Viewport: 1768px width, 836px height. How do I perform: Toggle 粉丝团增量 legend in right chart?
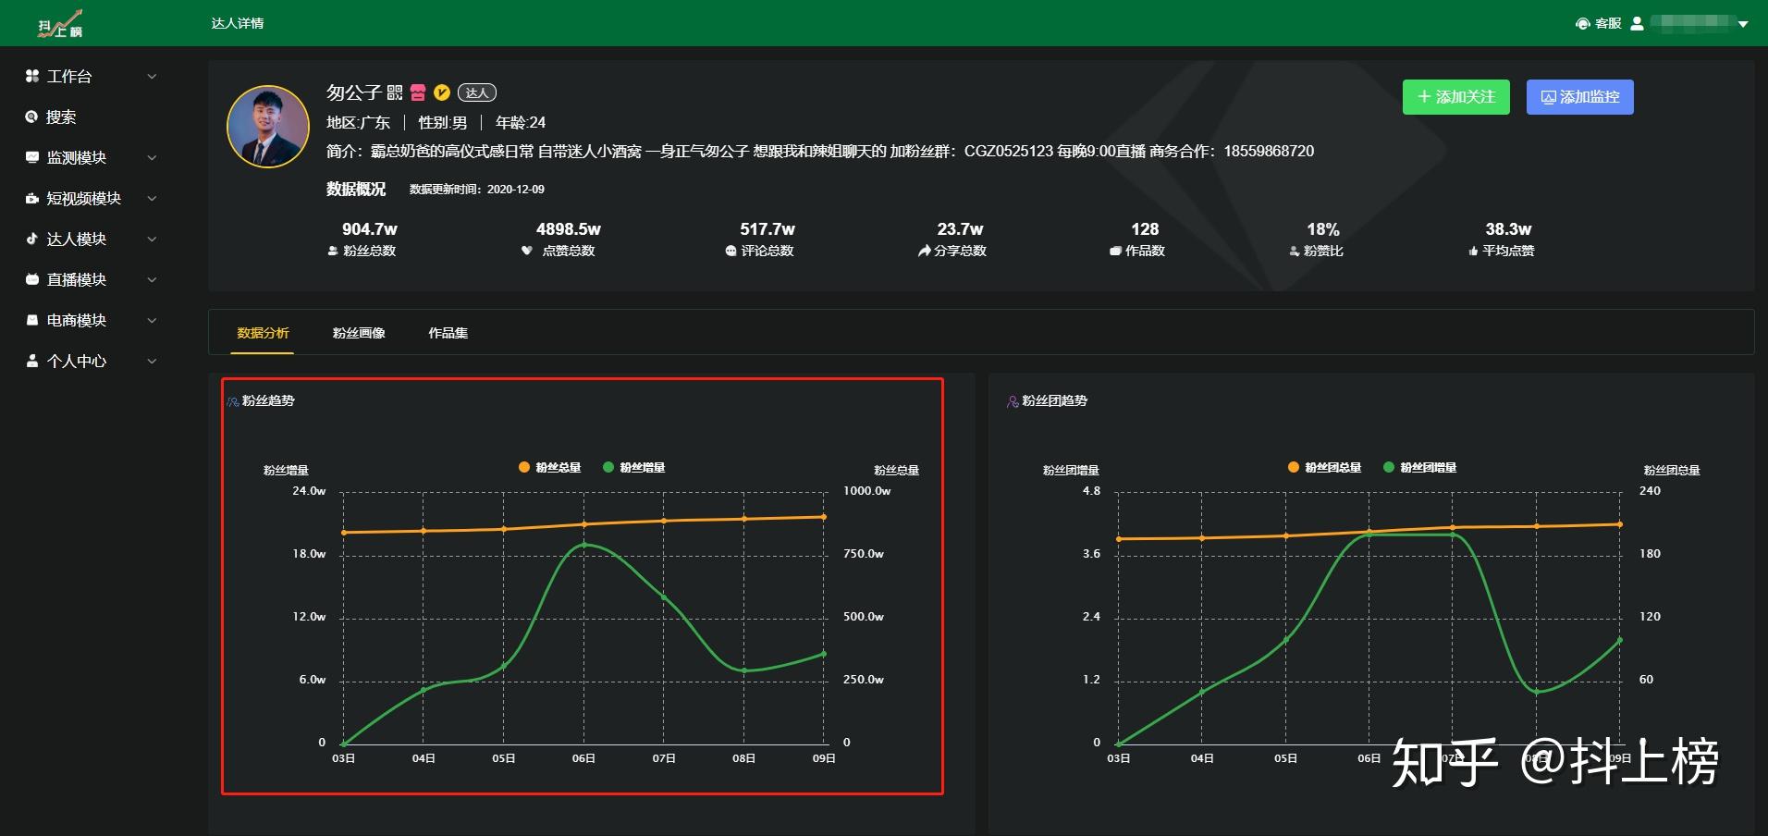[1420, 468]
